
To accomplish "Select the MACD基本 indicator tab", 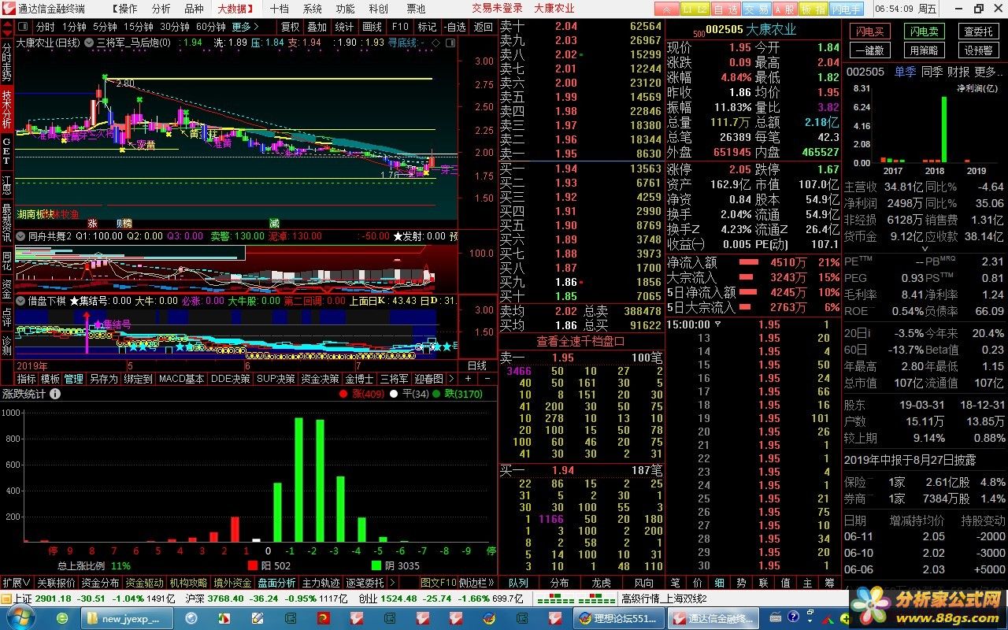I will (x=181, y=379).
